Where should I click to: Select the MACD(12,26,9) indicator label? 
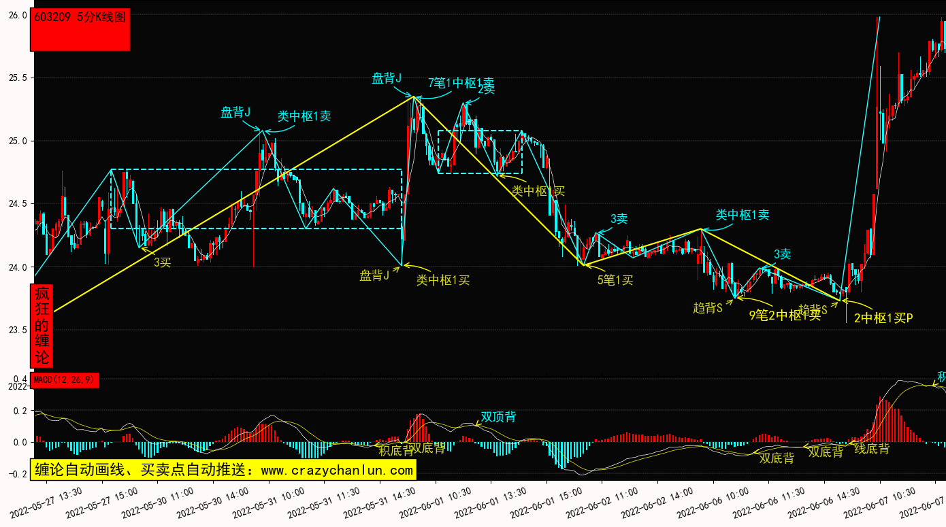click(65, 379)
